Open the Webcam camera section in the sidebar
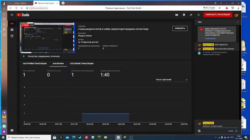Image resolution: width=250 pixels, height=140 pixels. 12,30
